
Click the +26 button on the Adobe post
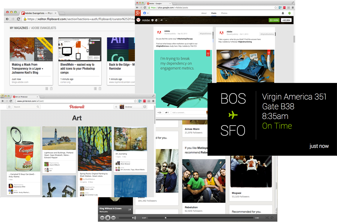(159, 113)
